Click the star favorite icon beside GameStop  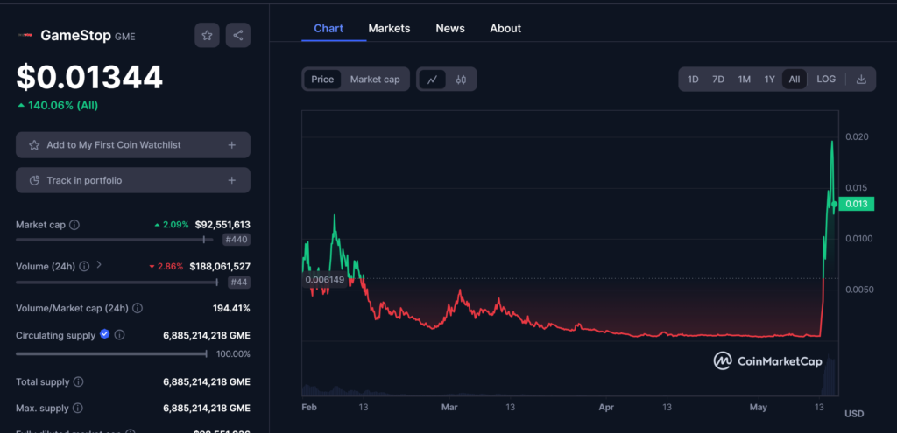pyautogui.click(x=207, y=36)
